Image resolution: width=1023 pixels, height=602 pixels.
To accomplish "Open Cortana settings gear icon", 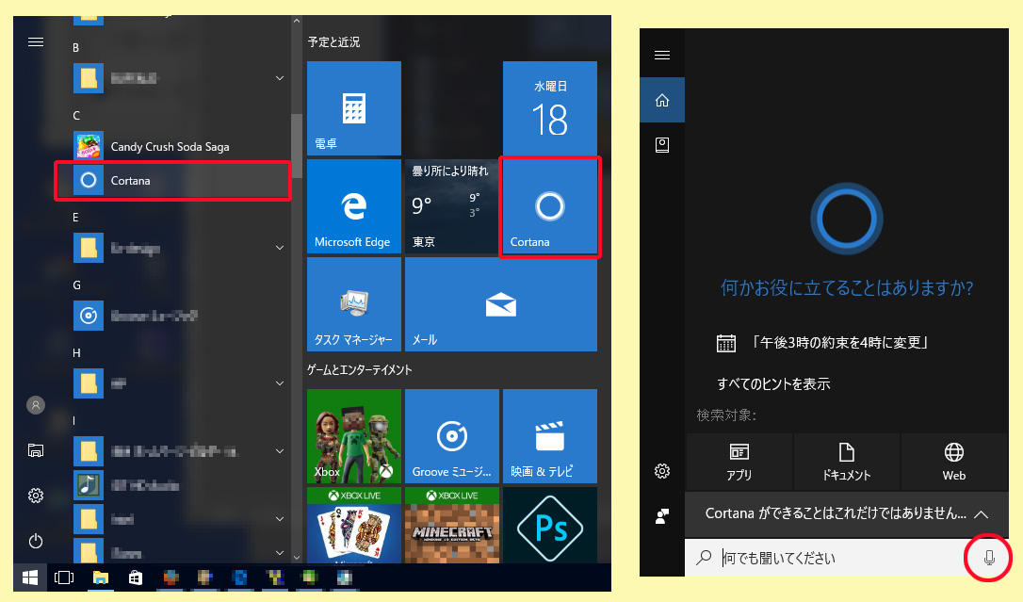I will (662, 471).
